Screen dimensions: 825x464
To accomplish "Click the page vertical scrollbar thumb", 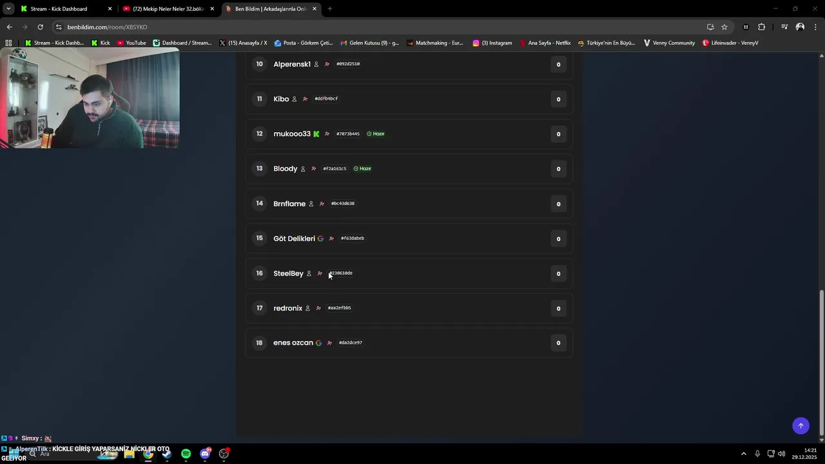I will pos(820,362).
